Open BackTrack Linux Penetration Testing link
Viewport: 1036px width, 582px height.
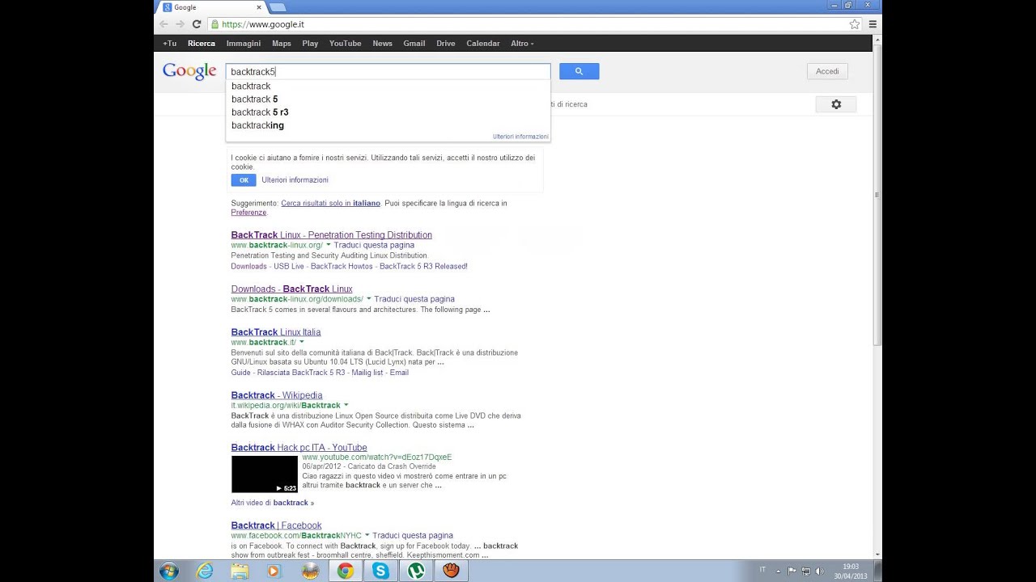pos(331,235)
